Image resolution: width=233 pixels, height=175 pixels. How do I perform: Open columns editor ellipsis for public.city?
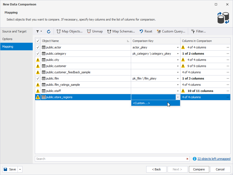(x=228, y=60)
